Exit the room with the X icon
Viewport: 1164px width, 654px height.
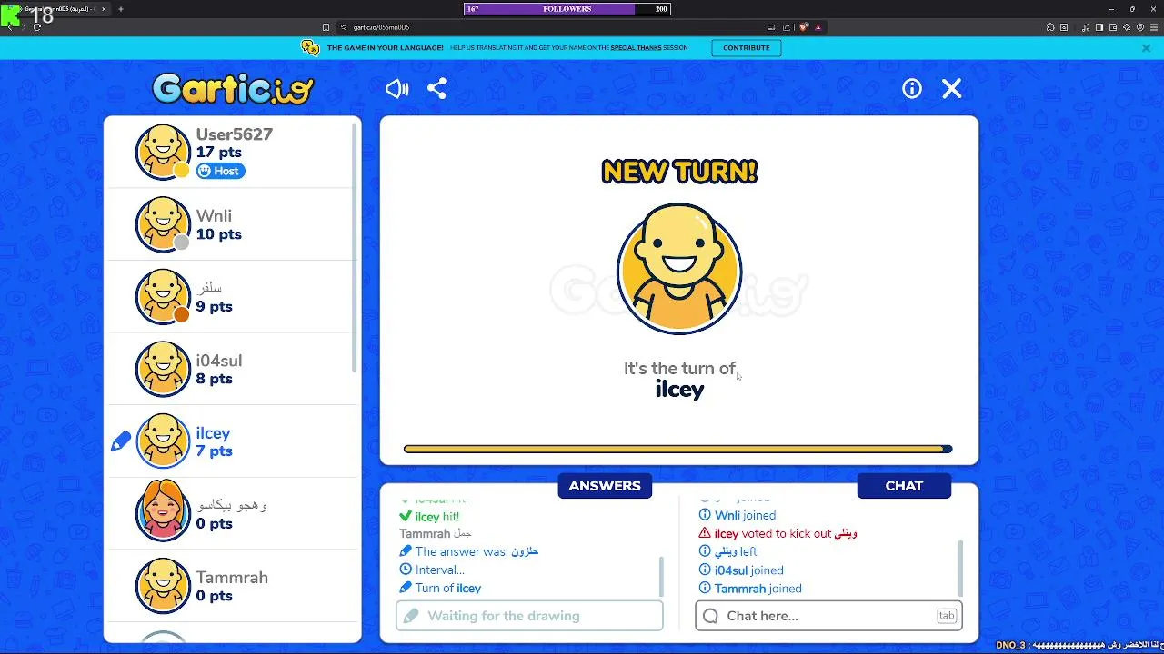(951, 88)
